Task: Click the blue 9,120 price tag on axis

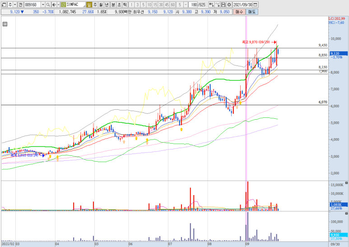Action: 339,53
